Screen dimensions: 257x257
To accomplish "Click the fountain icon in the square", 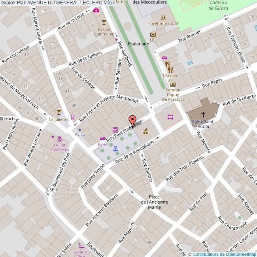I will (115, 148).
